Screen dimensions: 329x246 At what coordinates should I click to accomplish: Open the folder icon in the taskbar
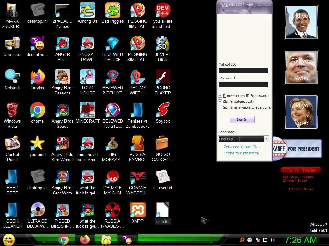coord(106,240)
